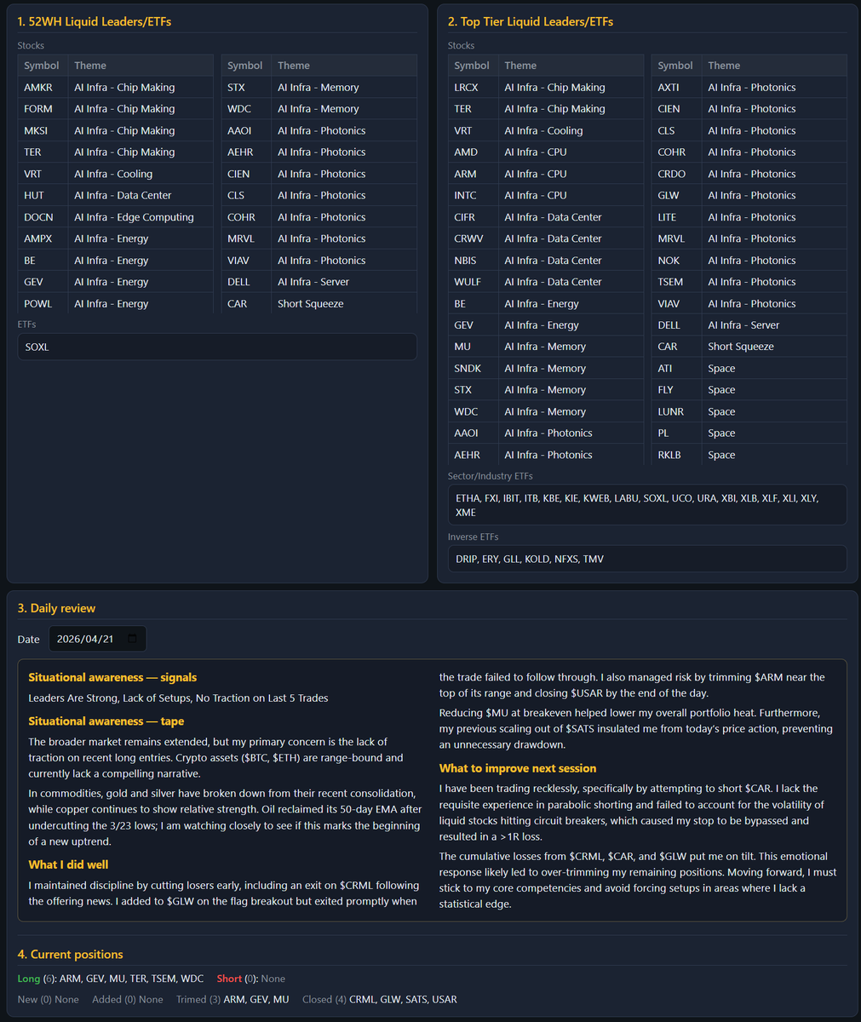Click the Inverse ETFs label

point(474,537)
